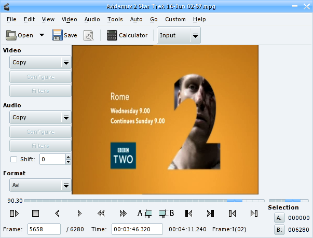Screen dimensions: 313x238
Task: Open the Input preview mode dropdown
Action: [179, 35]
